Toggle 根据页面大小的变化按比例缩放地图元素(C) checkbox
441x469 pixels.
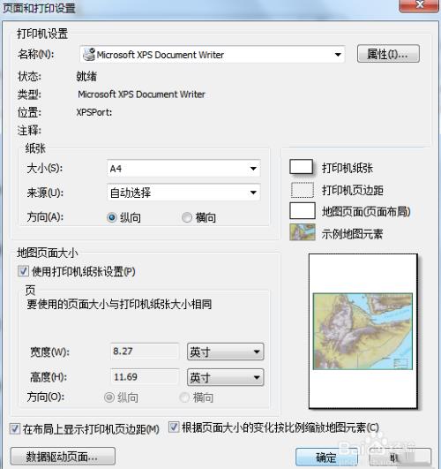click(174, 427)
